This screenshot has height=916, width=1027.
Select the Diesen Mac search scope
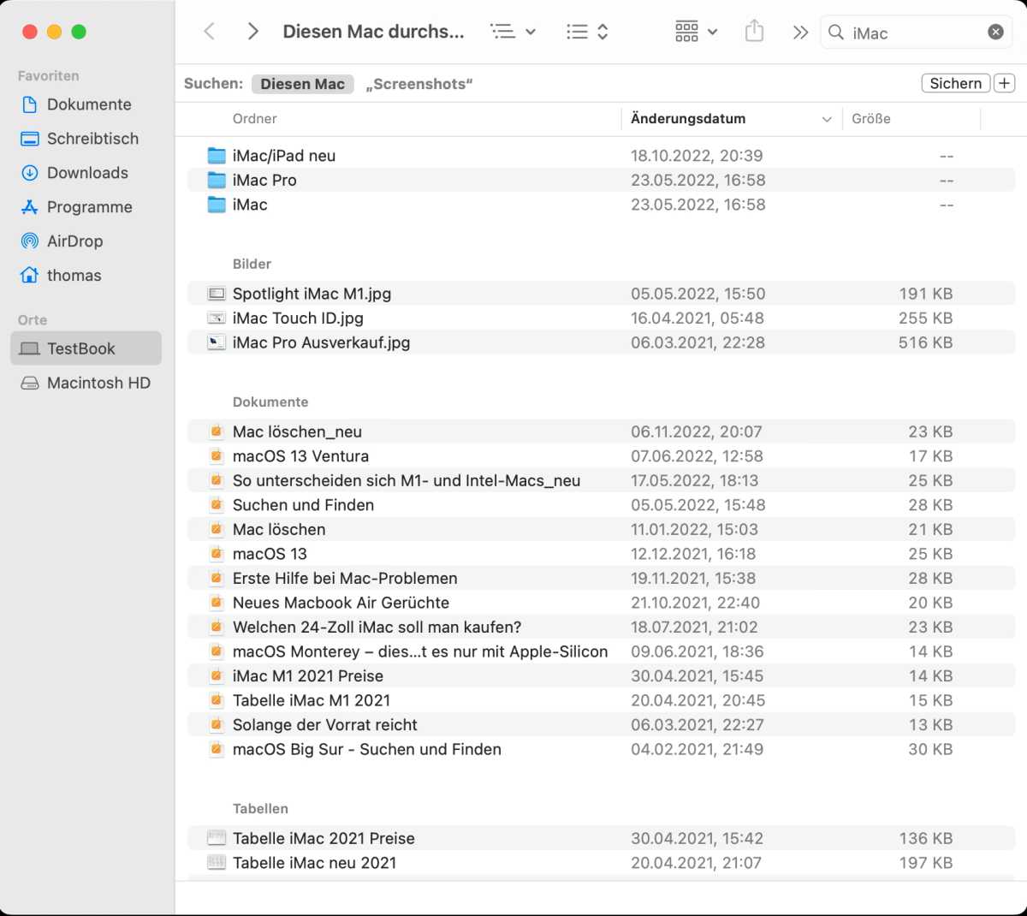click(302, 84)
